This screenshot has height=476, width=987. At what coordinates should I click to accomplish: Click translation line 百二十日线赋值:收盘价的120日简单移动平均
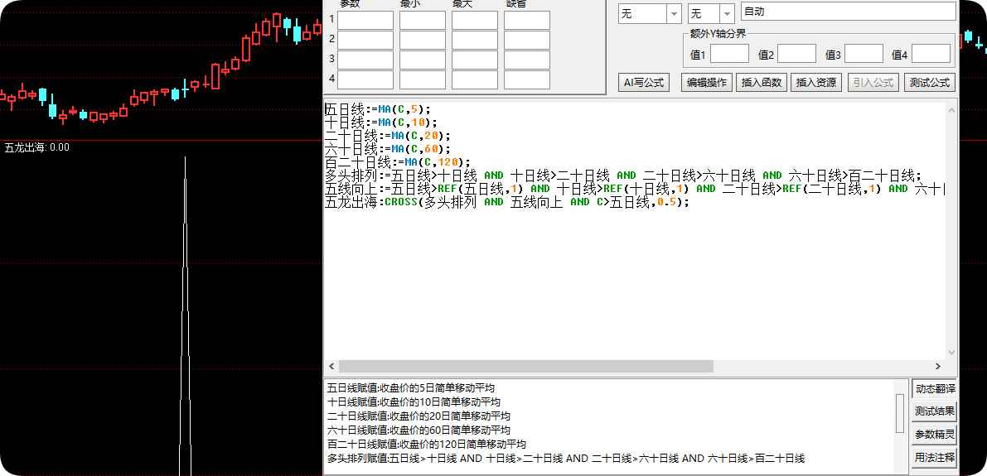point(426,445)
